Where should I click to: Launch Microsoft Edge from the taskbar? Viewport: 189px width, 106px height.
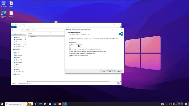tap(40, 104)
